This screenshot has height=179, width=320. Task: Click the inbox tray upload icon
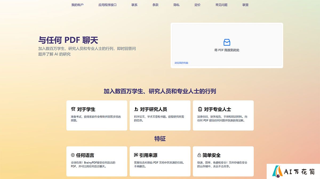[x=227, y=42]
